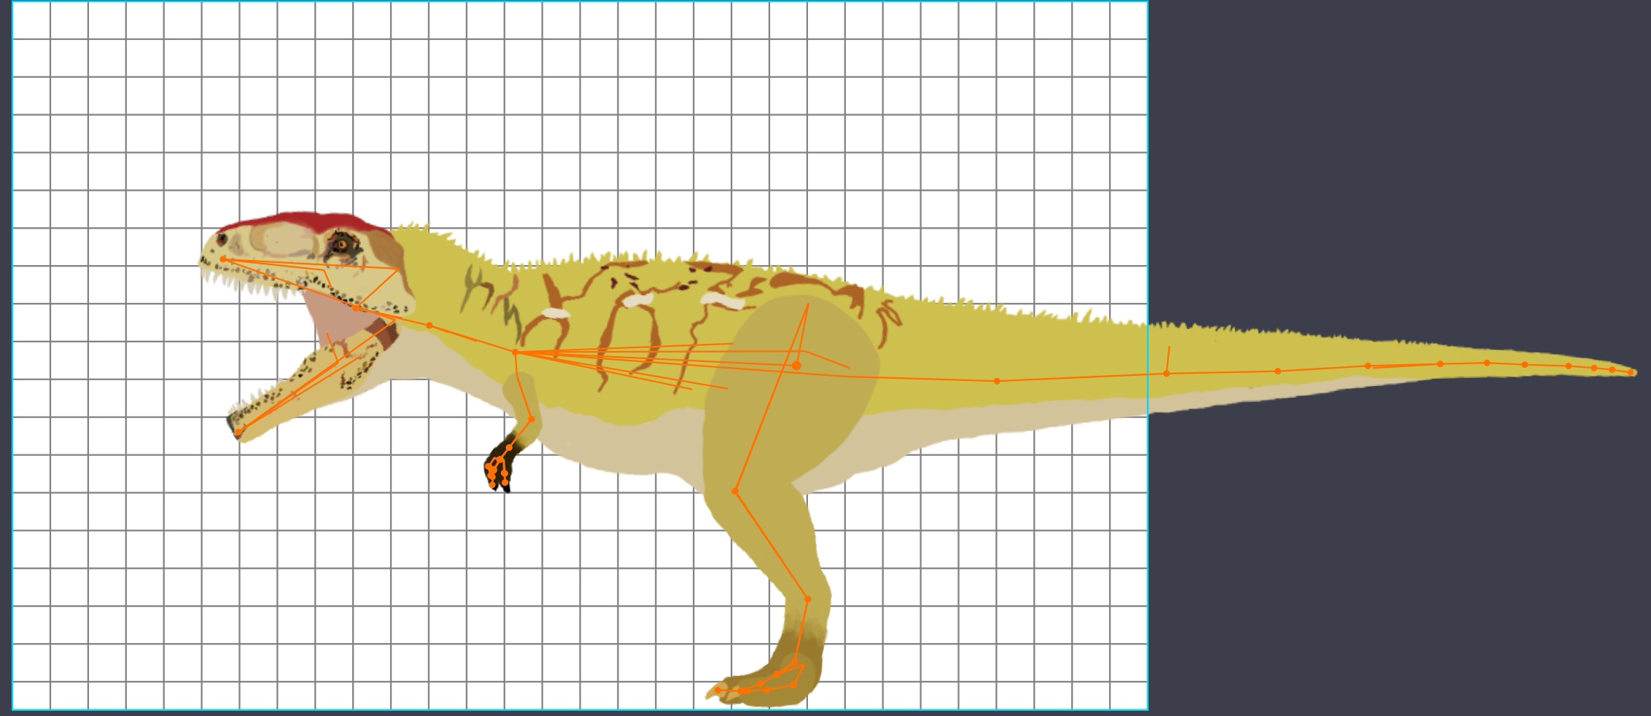1651x716 pixels.
Task: Select the jaw hinge bone joint
Action: coord(356,308)
